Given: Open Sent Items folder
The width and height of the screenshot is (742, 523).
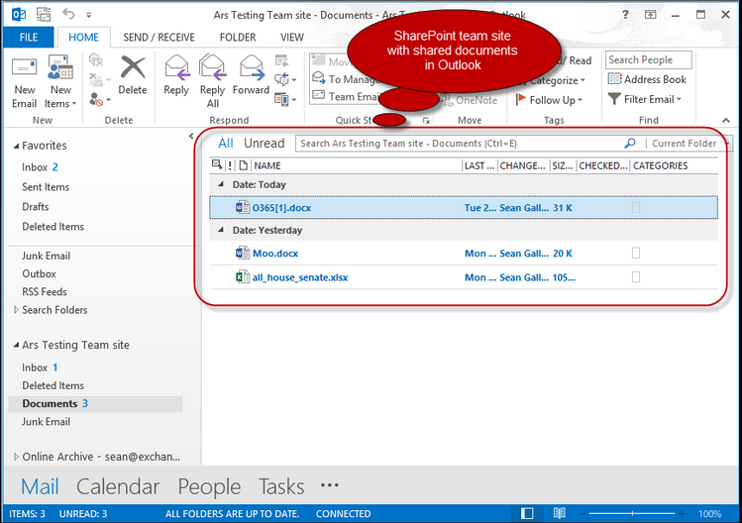Looking at the screenshot, I should click(46, 187).
